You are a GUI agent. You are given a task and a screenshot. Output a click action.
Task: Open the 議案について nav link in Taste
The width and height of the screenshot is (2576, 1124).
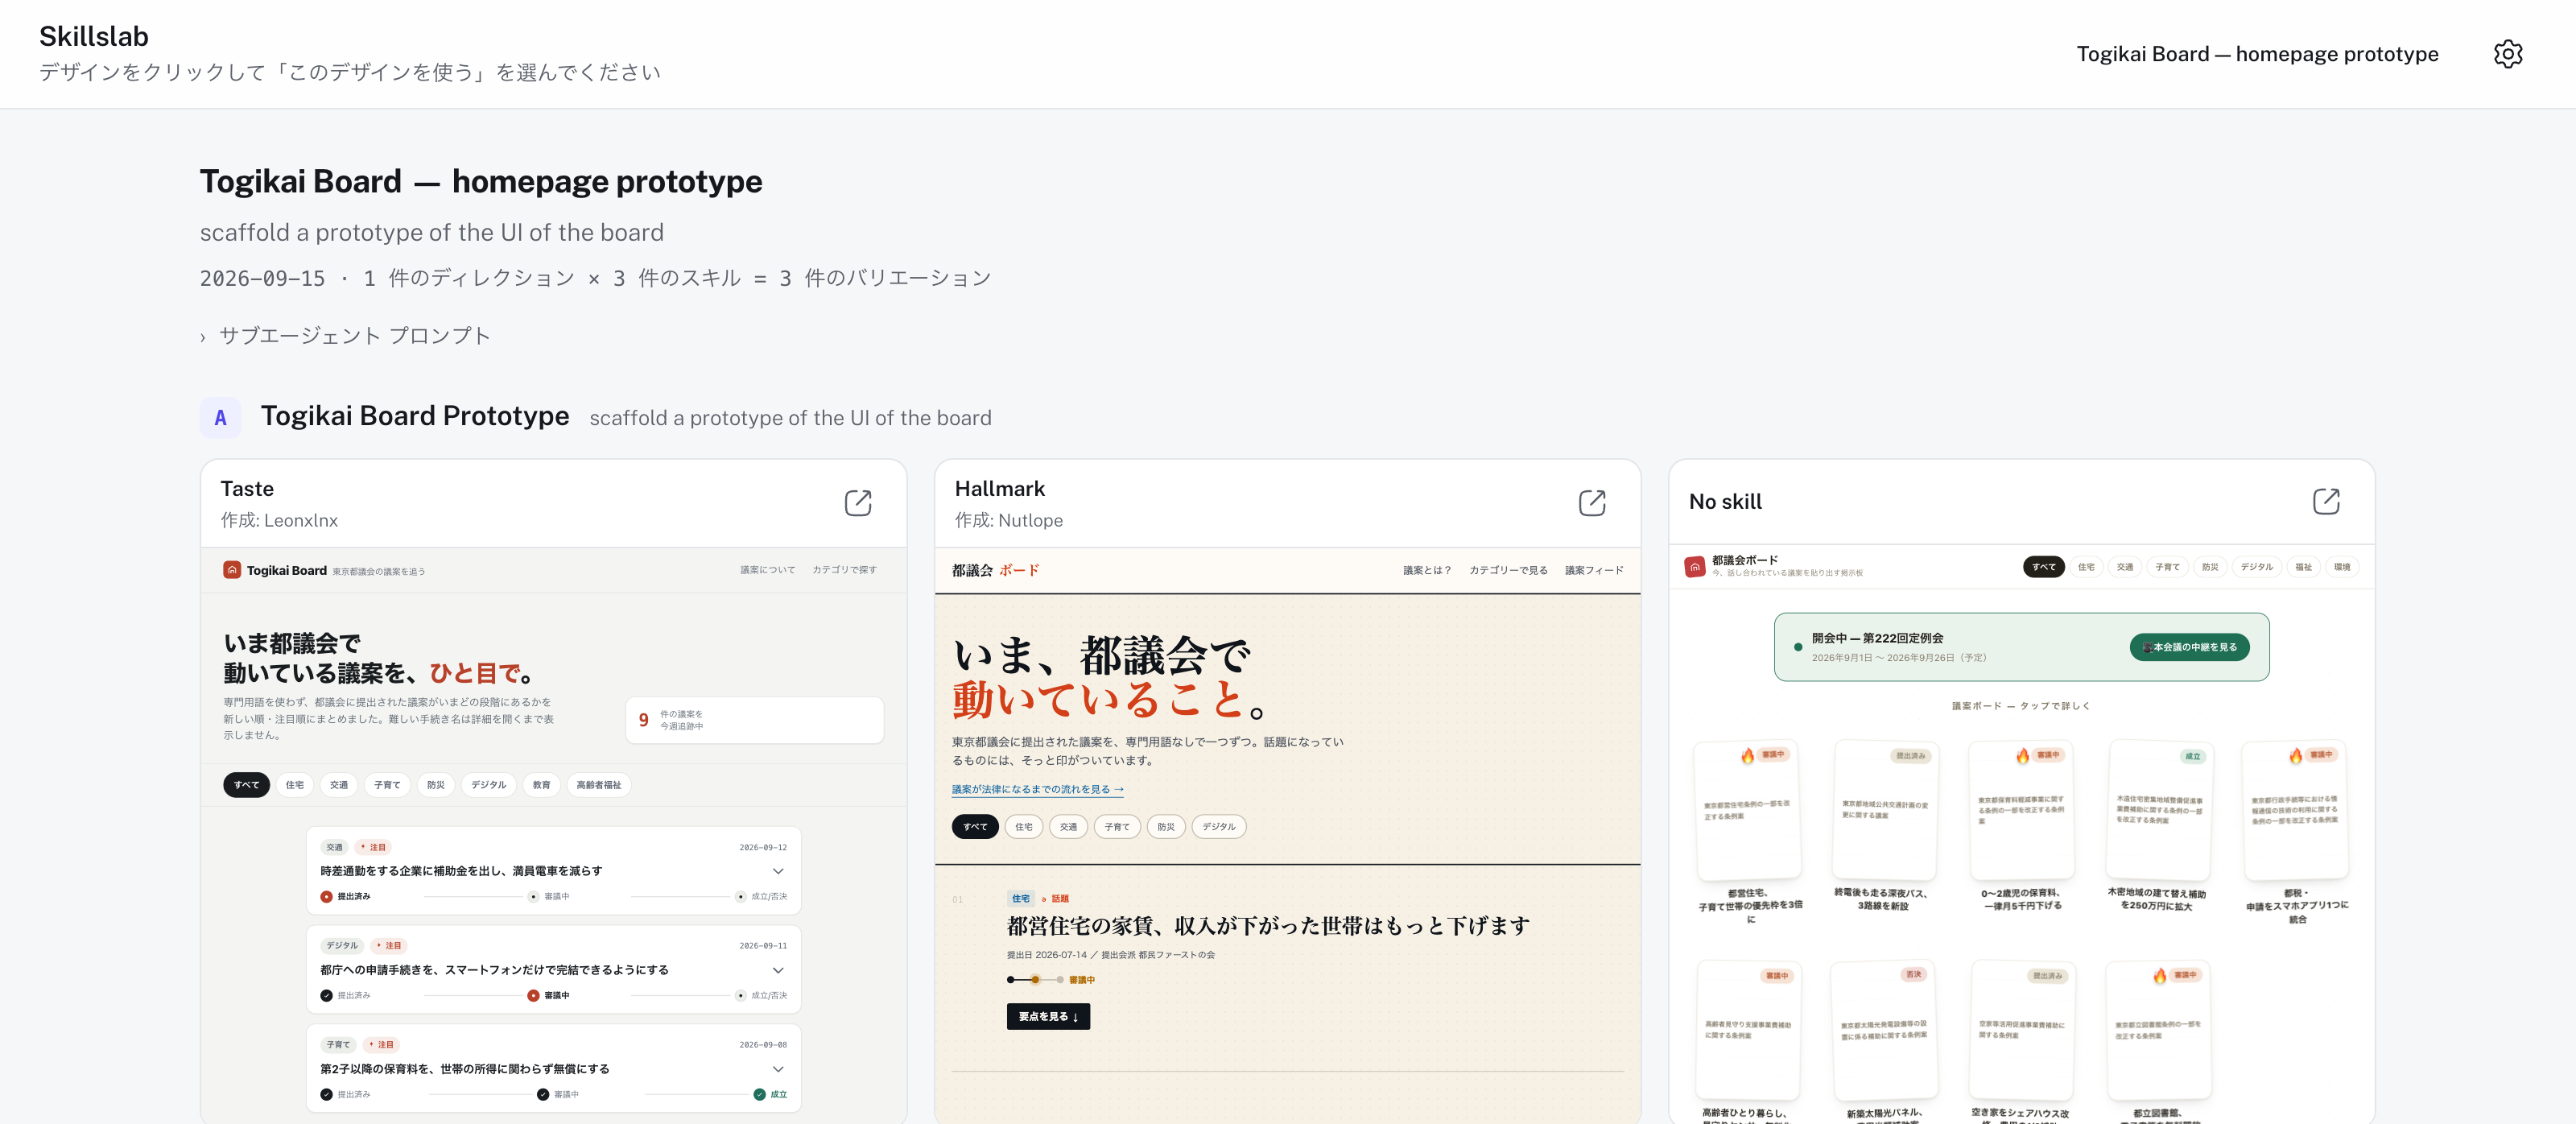pos(767,569)
